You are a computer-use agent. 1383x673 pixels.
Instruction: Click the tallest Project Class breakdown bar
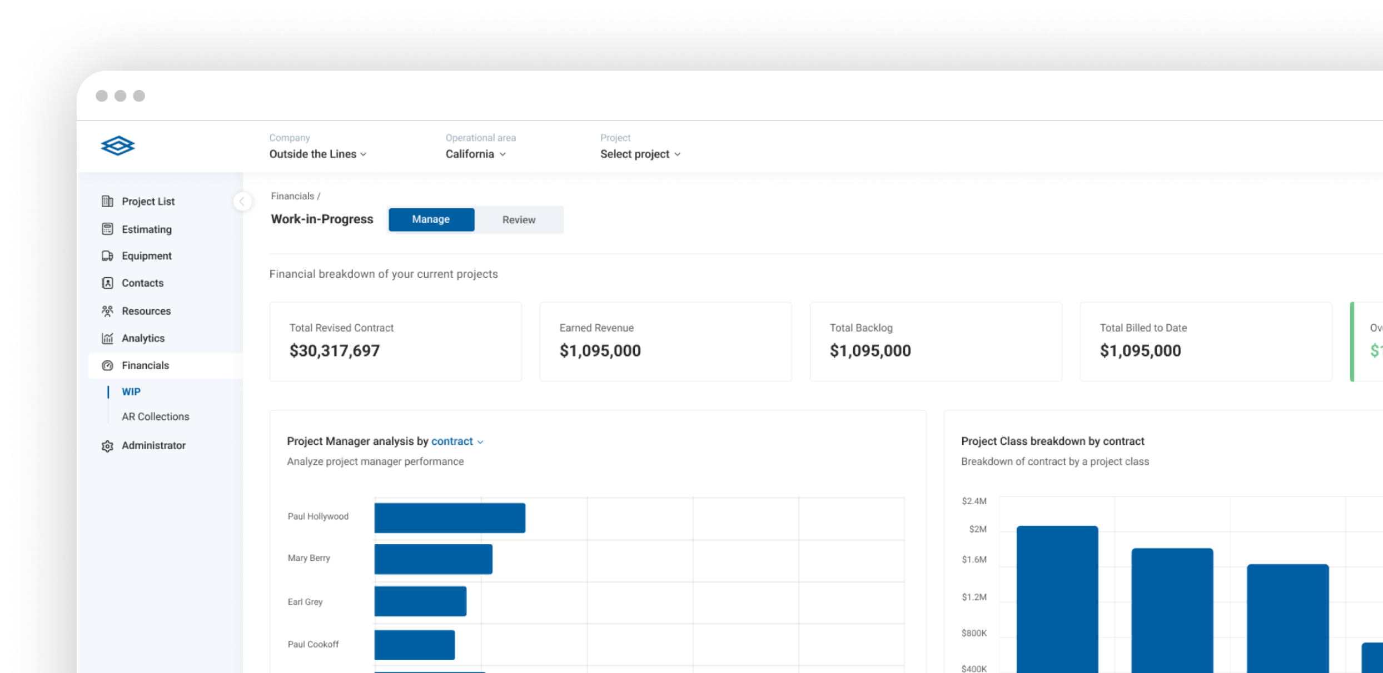(1057, 600)
